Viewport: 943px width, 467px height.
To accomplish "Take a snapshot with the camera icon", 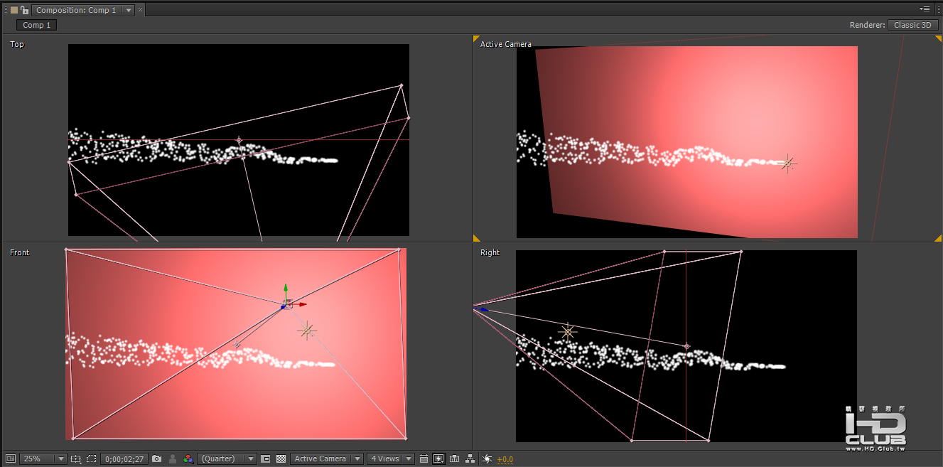I will [156, 459].
